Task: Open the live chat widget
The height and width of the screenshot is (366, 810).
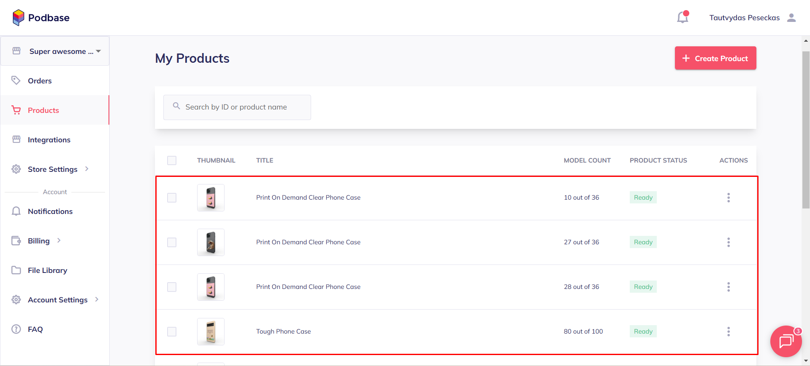Action: coord(786,341)
